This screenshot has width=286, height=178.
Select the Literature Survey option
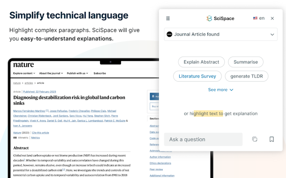(x=197, y=76)
